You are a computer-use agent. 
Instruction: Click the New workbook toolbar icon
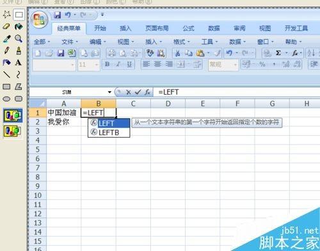point(38,53)
